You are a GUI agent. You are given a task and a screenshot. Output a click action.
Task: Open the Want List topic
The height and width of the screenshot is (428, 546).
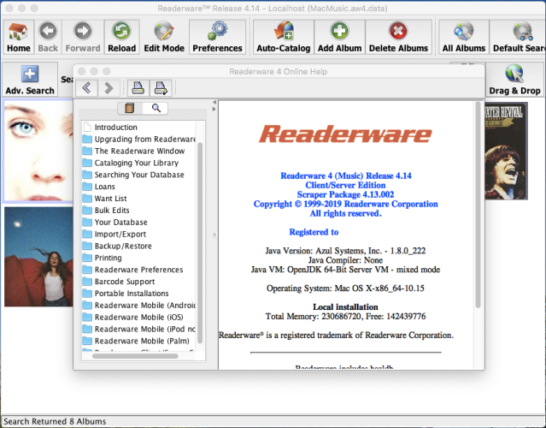(x=111, y=199)
